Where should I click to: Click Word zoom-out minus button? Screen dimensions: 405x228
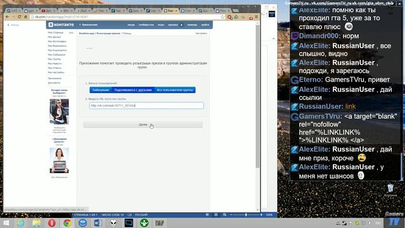click(x=231, y=215)
